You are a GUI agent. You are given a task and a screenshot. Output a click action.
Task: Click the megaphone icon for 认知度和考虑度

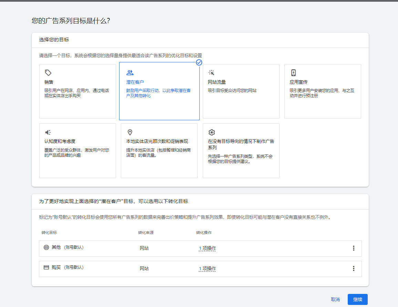click(48, 132)
